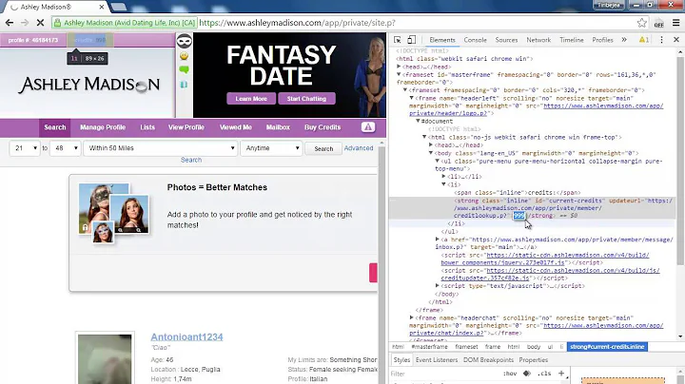
Task: Click the browser forward arrow
Action: coord(25,23)
